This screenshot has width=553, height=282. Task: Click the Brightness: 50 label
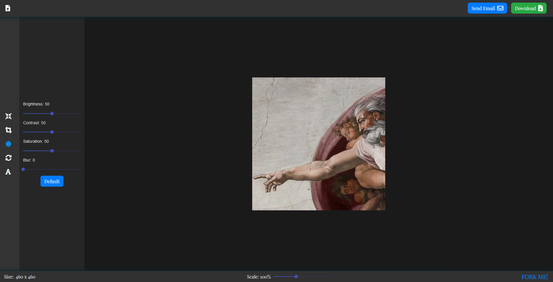36,104
